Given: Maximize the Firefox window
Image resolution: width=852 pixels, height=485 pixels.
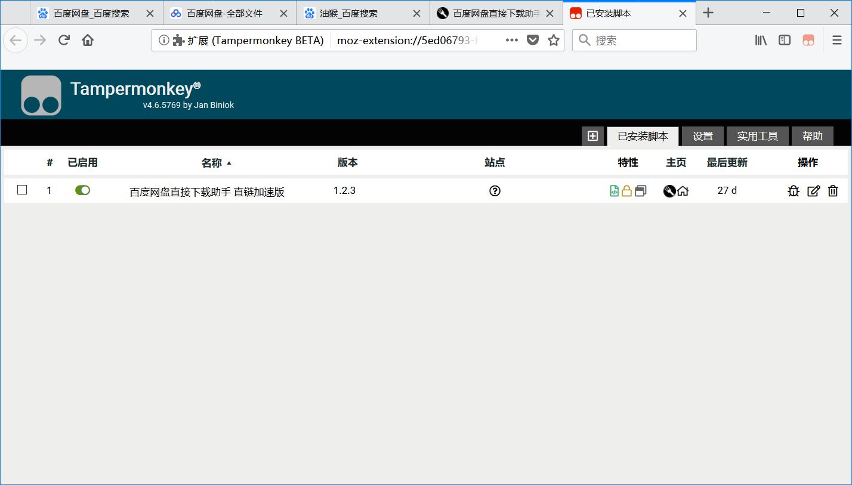Looking at the screenshot, I should 801,13.
